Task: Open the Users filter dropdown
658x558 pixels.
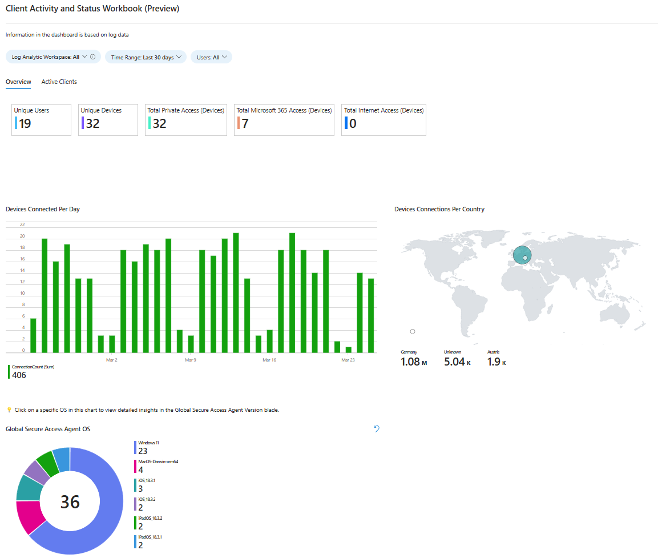Action: (211, 57)
